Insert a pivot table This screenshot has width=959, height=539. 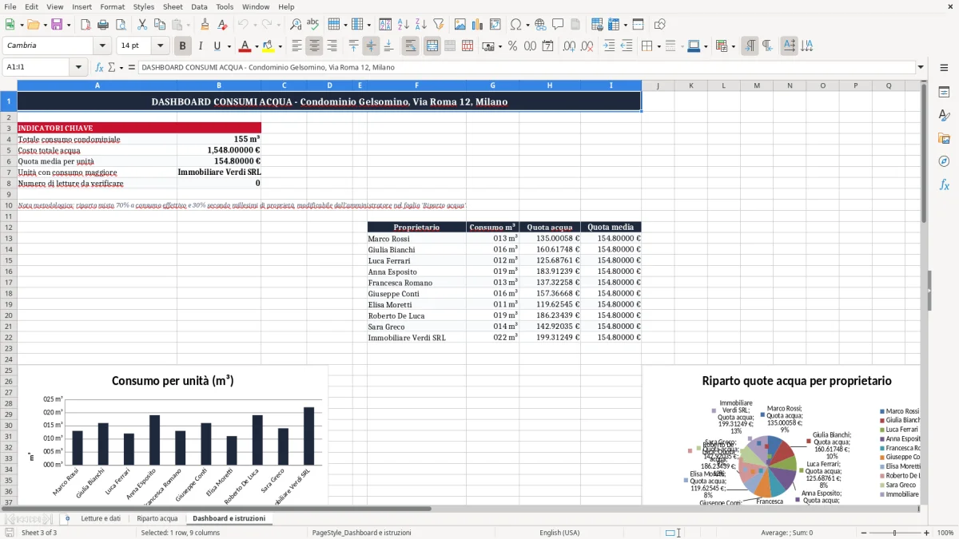[495, 25]
